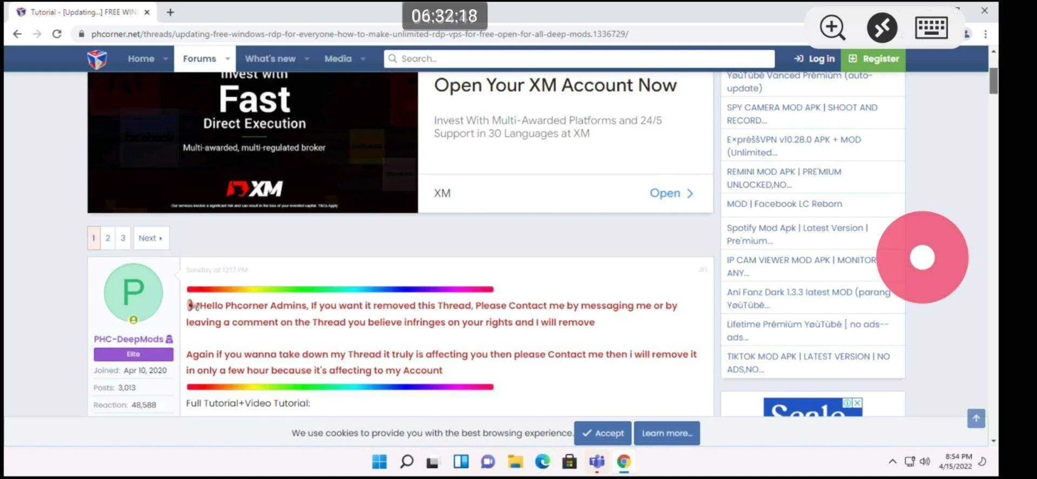
Task: Expand the Home menu dropdown arrow
Action: pyautogui.click(x=165, y=59)
